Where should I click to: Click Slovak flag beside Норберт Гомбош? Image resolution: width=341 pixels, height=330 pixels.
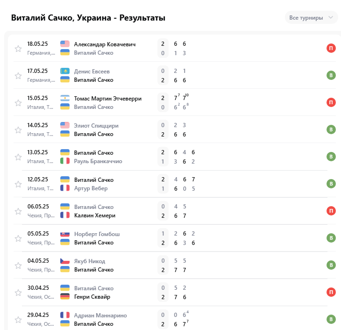pyautogui.click(x=65, y=234)
